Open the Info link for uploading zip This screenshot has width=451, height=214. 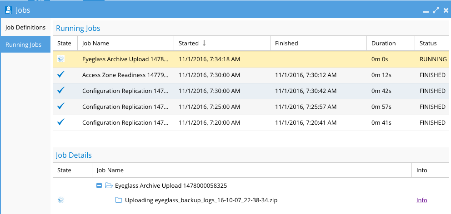(421, 200)
